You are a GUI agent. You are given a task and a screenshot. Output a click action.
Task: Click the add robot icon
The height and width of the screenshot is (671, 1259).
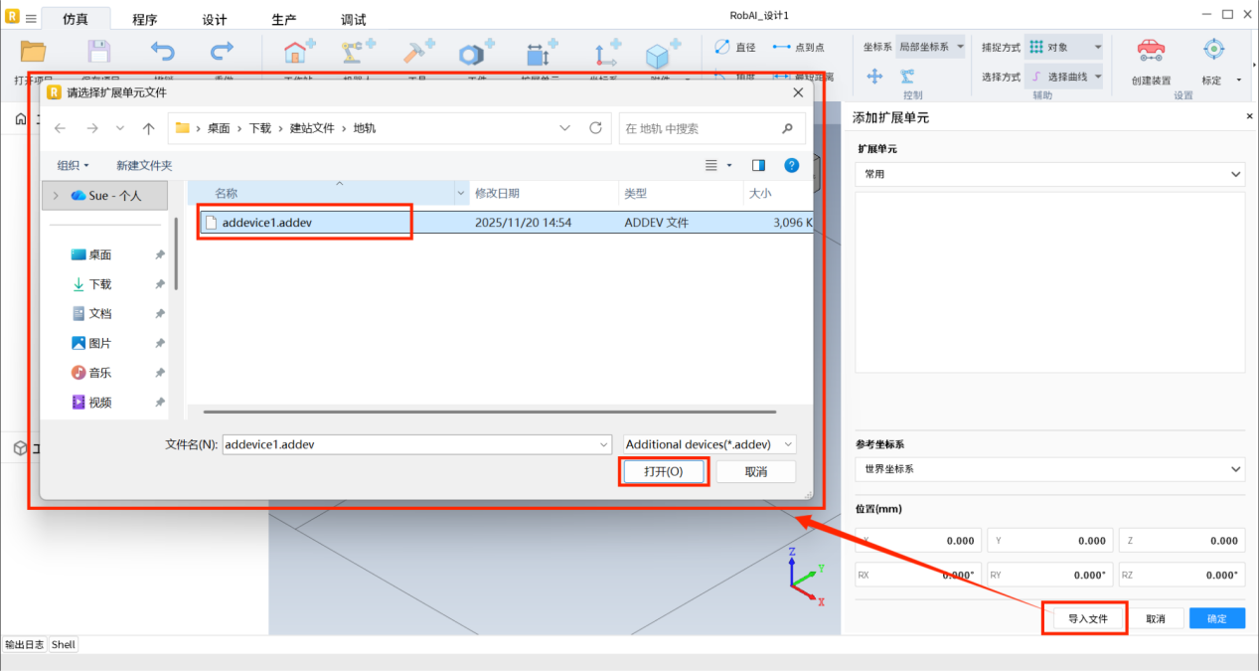358,52
